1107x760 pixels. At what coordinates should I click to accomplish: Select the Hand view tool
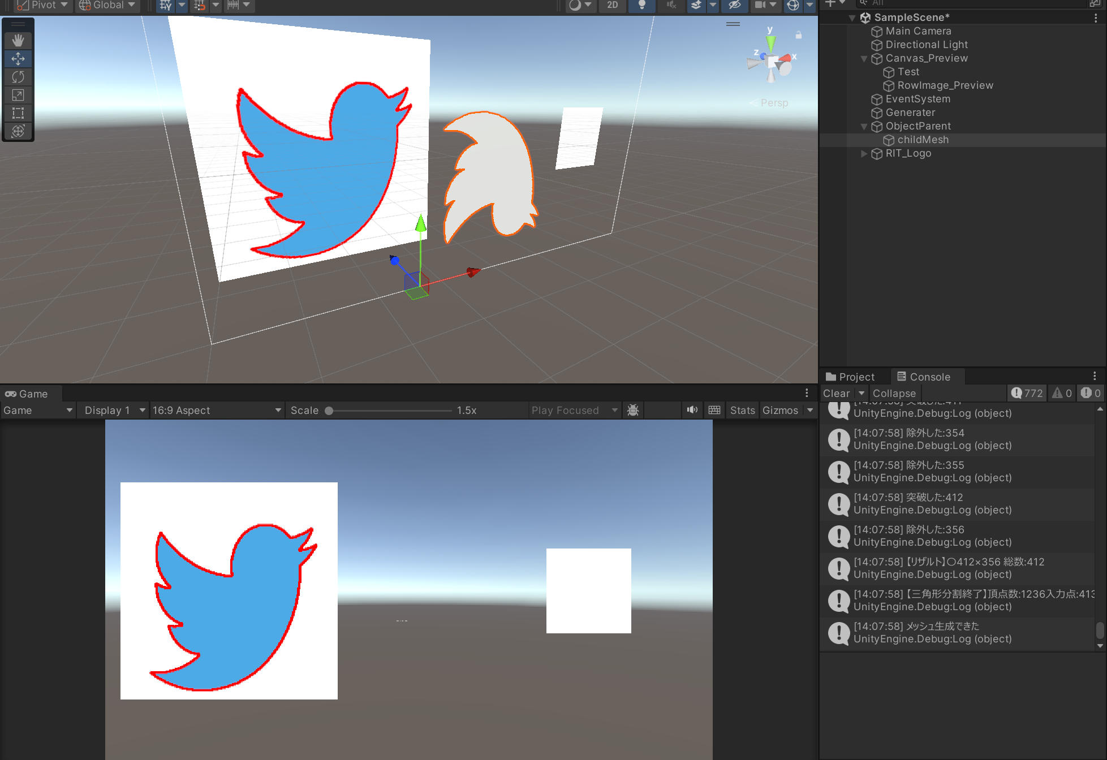coord(18,40)
